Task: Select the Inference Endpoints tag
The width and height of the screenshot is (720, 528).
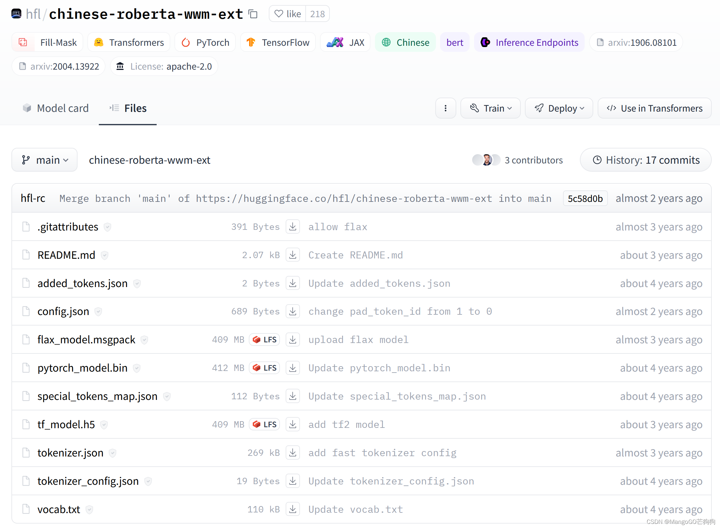Action: [x=529, y=42]
